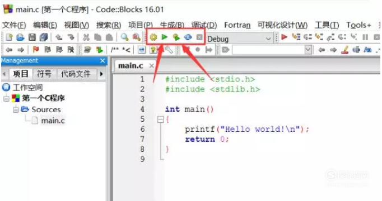Open the 调试(D) menu
This screenshot has height=201, width=382.
point(204,25)
